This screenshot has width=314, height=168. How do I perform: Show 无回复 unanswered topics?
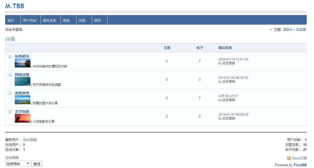pos(301,30)
